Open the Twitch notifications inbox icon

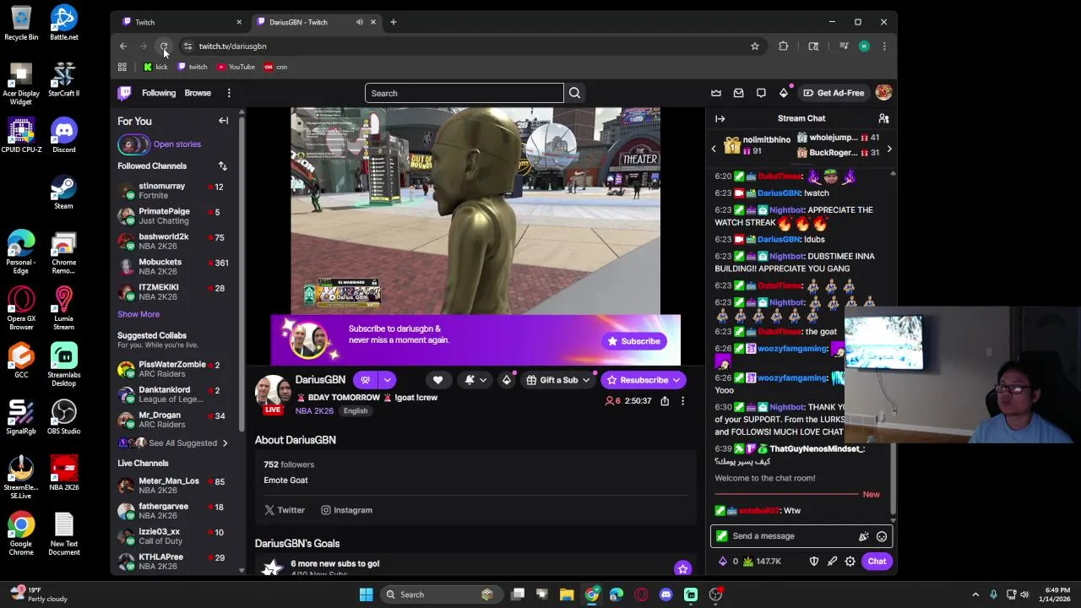pos(738,93)
